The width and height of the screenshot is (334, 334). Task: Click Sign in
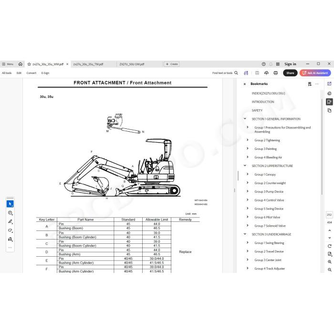[290, 64]
